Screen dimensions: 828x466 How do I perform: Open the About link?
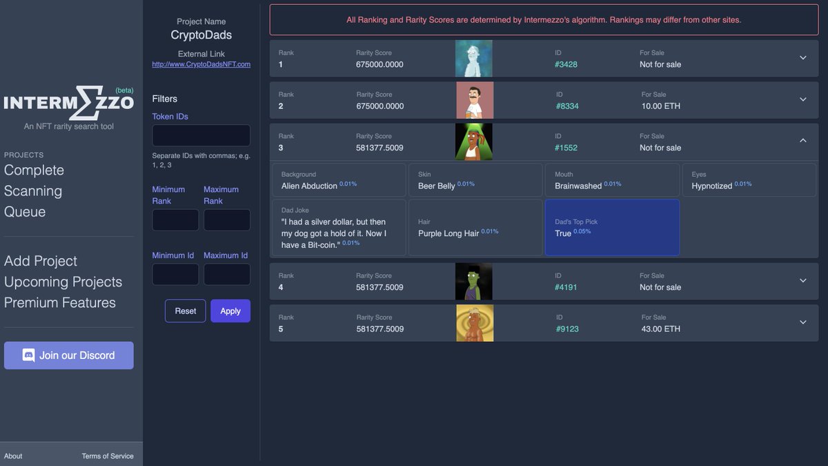click(x=13, y=456)
